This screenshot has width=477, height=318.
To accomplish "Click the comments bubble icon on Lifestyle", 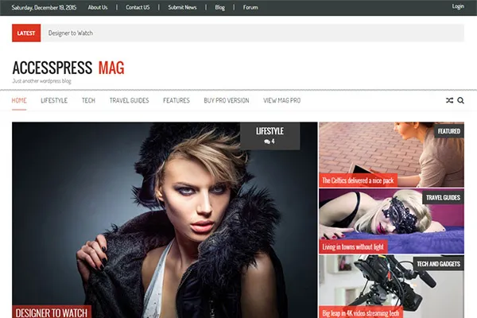I will tap(266, 142).
